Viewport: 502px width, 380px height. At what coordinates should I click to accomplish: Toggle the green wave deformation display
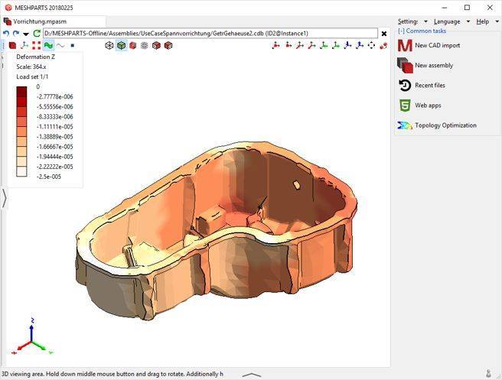[x=48, y=46]
